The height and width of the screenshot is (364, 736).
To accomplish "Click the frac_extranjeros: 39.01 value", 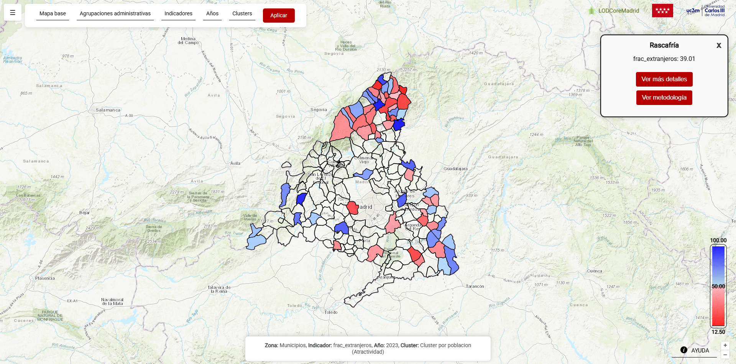I will point(664,59).
